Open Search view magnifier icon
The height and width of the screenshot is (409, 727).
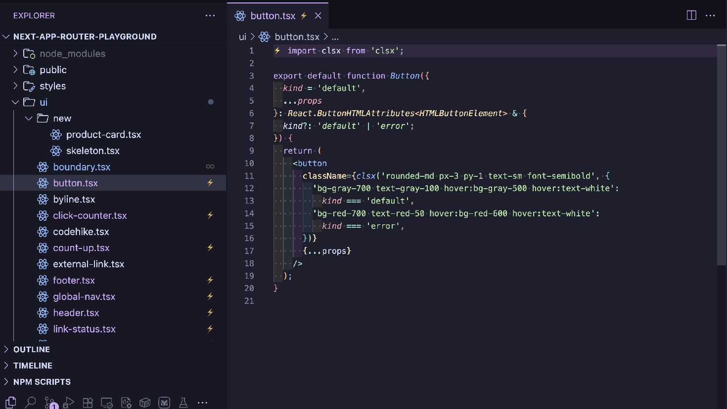[x=30, y=402]
